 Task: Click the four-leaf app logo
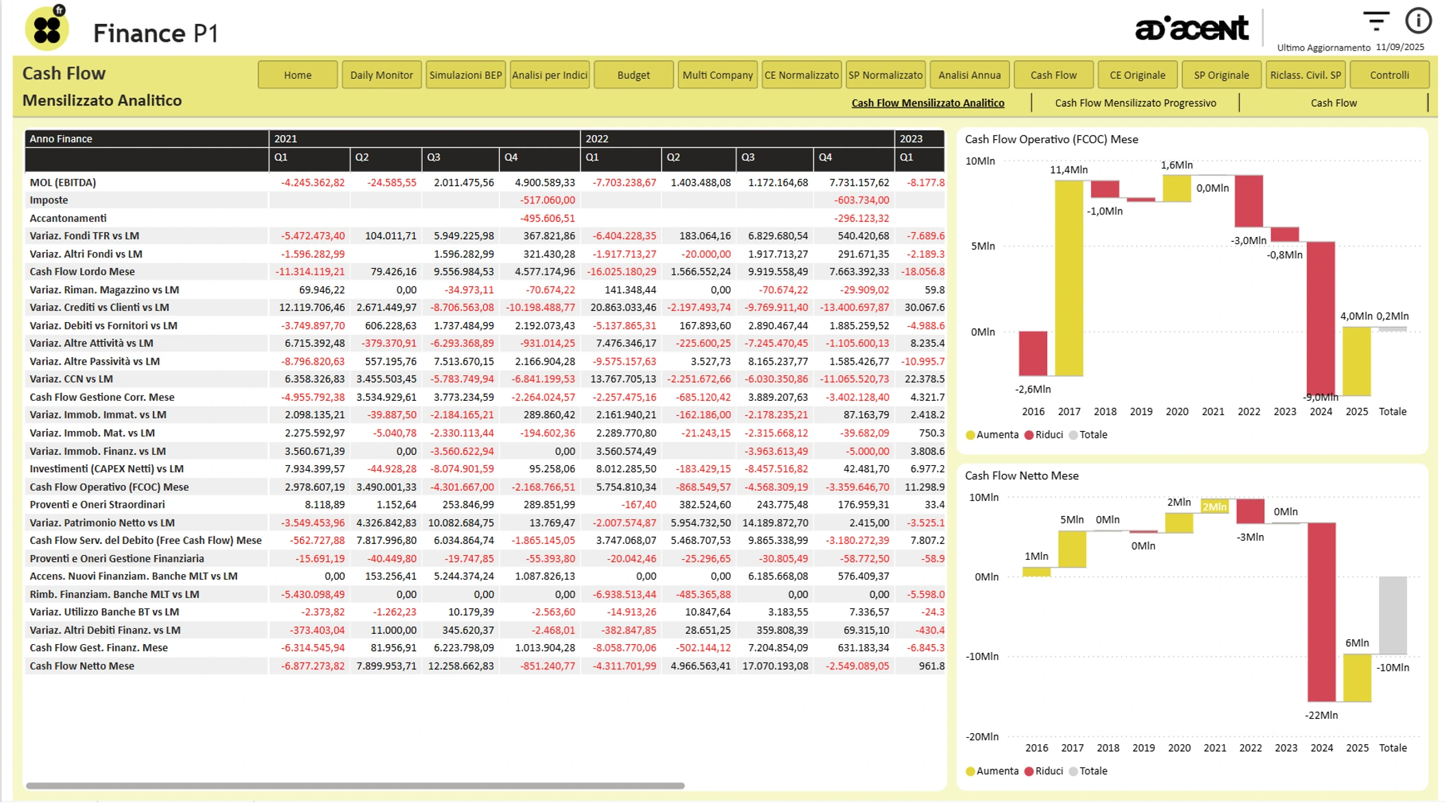click(x=47, y=29)
